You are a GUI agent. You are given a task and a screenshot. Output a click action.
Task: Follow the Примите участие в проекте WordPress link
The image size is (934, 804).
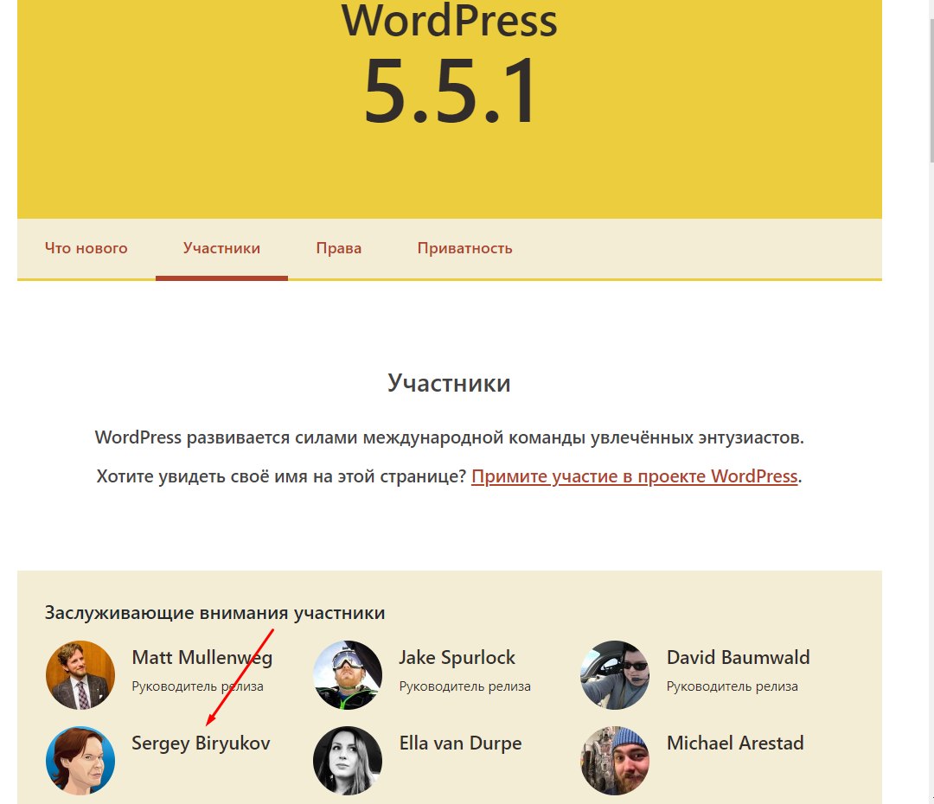(635, 476)
